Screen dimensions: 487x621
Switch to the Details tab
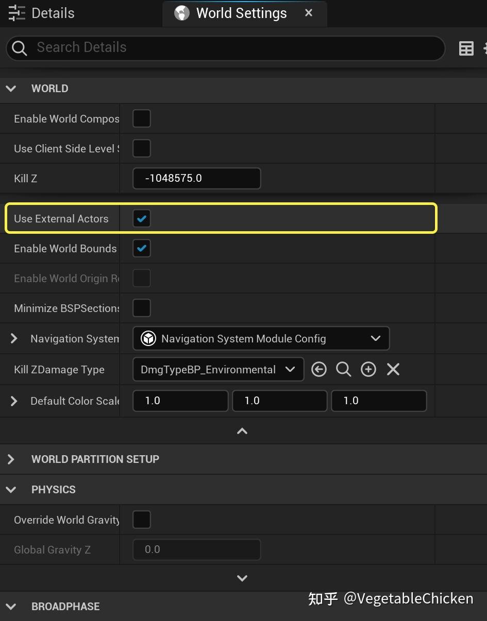[53, 13]
